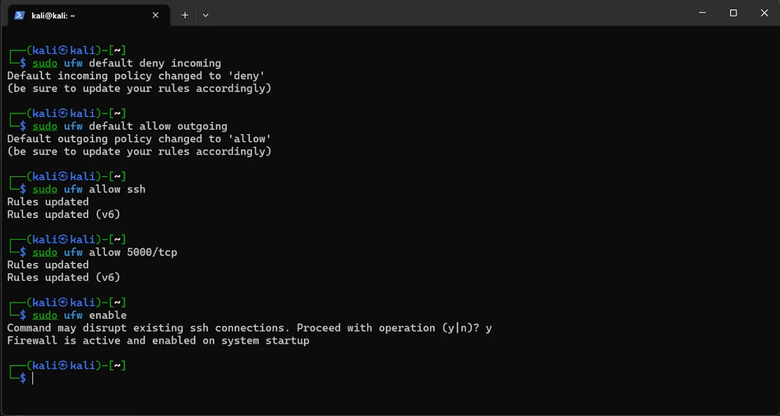
Task: Click the ufw text in the allow 5000/tcp command
Action: click(72, 252)
